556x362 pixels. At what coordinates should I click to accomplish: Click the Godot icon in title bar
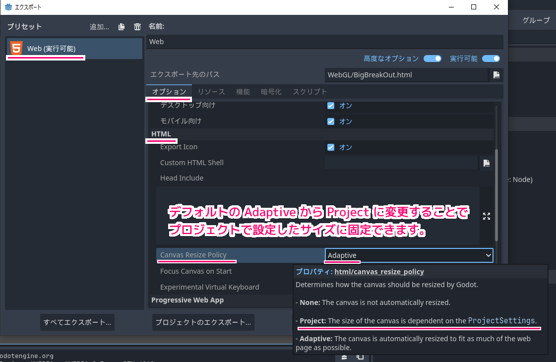(x=8, y=7)
